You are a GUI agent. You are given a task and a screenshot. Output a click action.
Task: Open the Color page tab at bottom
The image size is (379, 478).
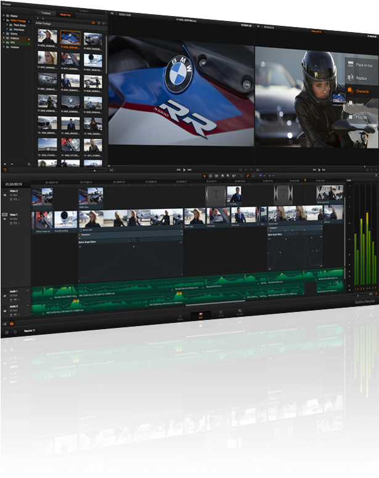click(221, 314)
